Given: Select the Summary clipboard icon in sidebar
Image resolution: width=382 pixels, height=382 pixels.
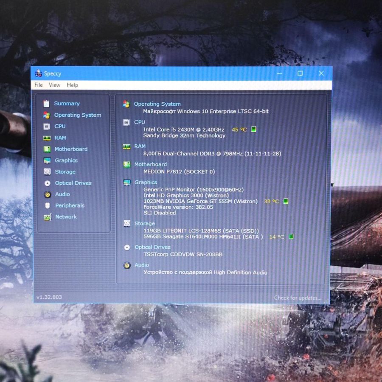Looking at the screenshot, I should point(46,104).
